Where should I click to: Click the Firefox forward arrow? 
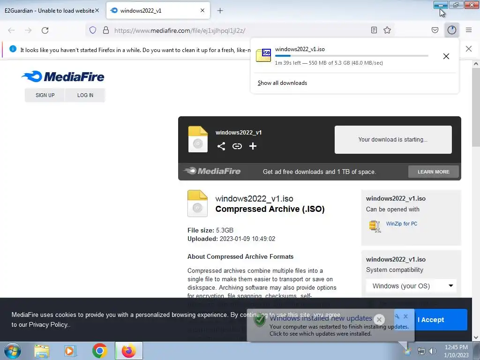click(28, 30)
